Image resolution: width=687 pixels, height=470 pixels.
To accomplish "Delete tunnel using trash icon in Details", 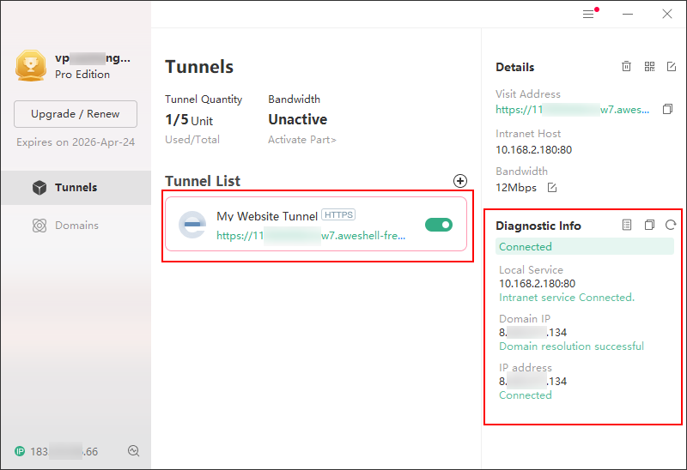I will pyautogui.click(x=626, y=67).
